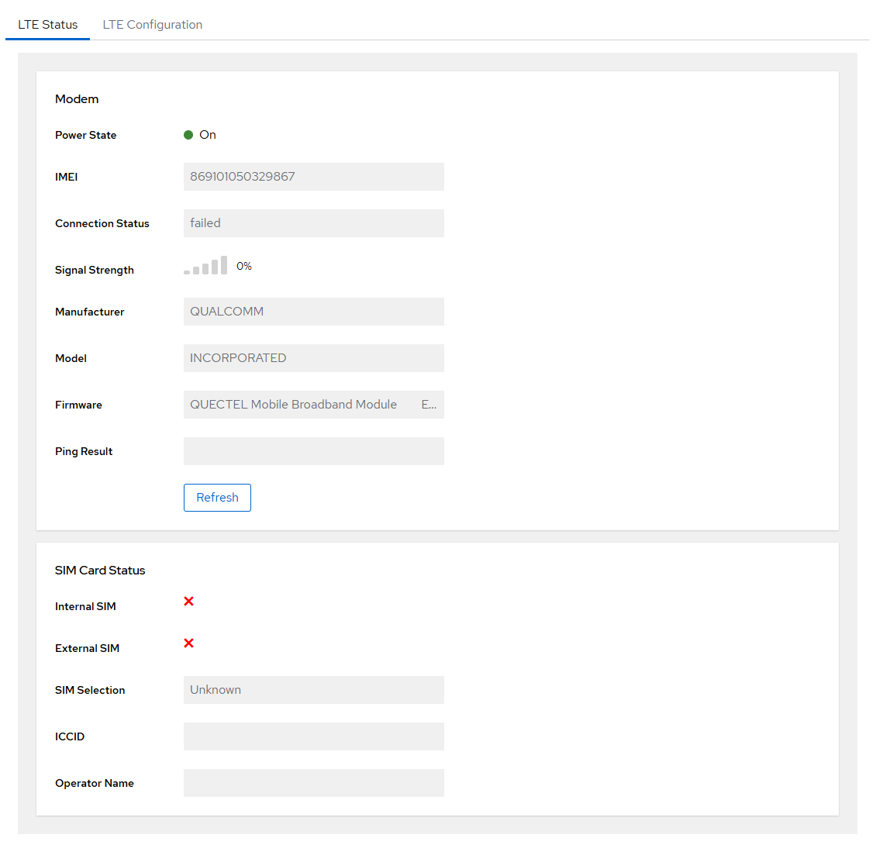This screenshot has width=876, height=845.
Task: Click the empty Ping Result field
Action: [313, 451]
